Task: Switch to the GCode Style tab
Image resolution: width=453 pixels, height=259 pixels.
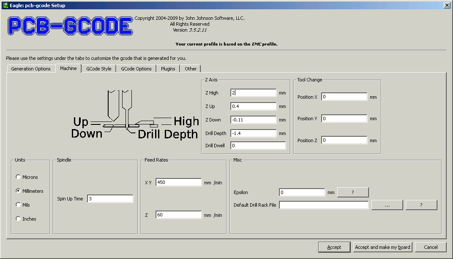Action: point(98,69)
